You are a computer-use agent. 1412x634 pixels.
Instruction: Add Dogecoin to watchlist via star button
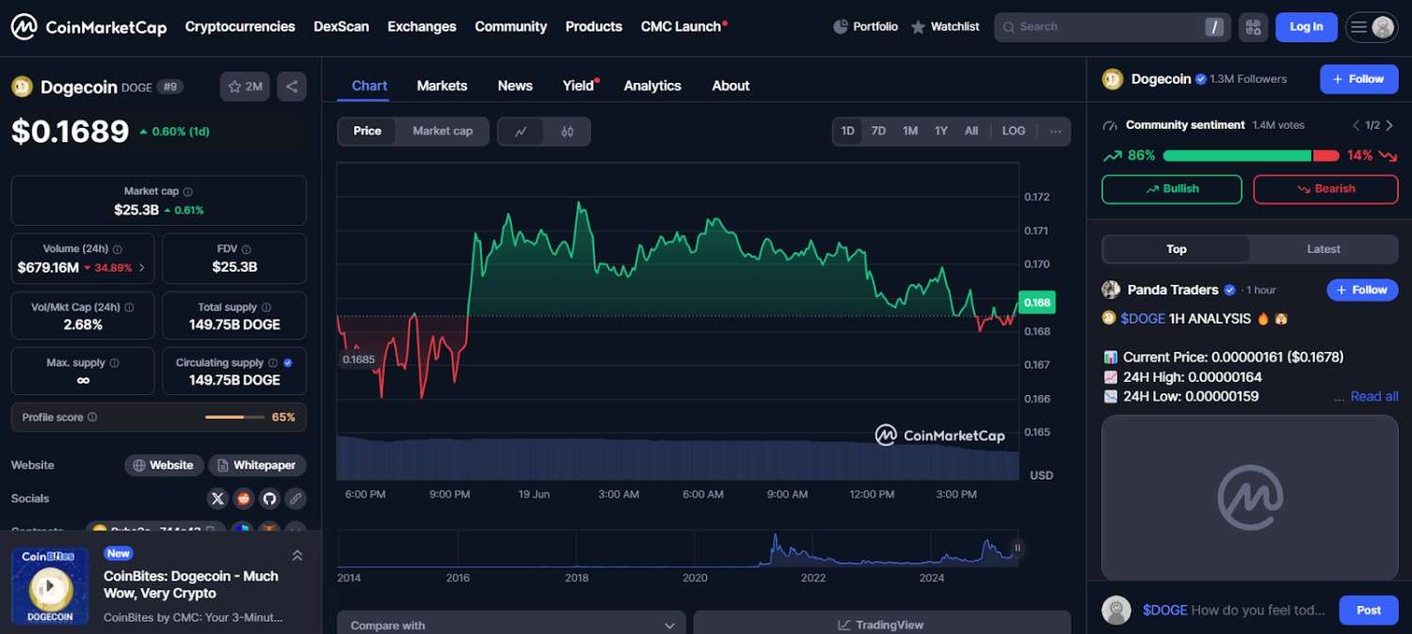click(x=245, y=87)
